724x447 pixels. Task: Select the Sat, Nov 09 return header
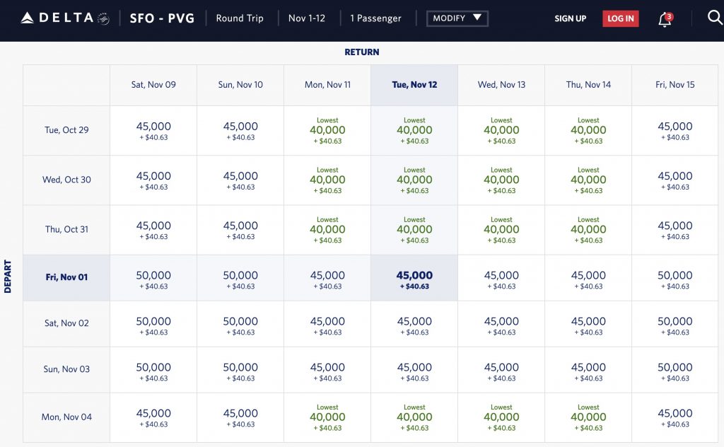(153, 85)
